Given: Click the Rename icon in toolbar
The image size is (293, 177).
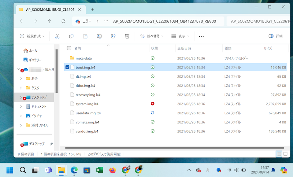Looking at the screenshot, I should click(99, 36).
